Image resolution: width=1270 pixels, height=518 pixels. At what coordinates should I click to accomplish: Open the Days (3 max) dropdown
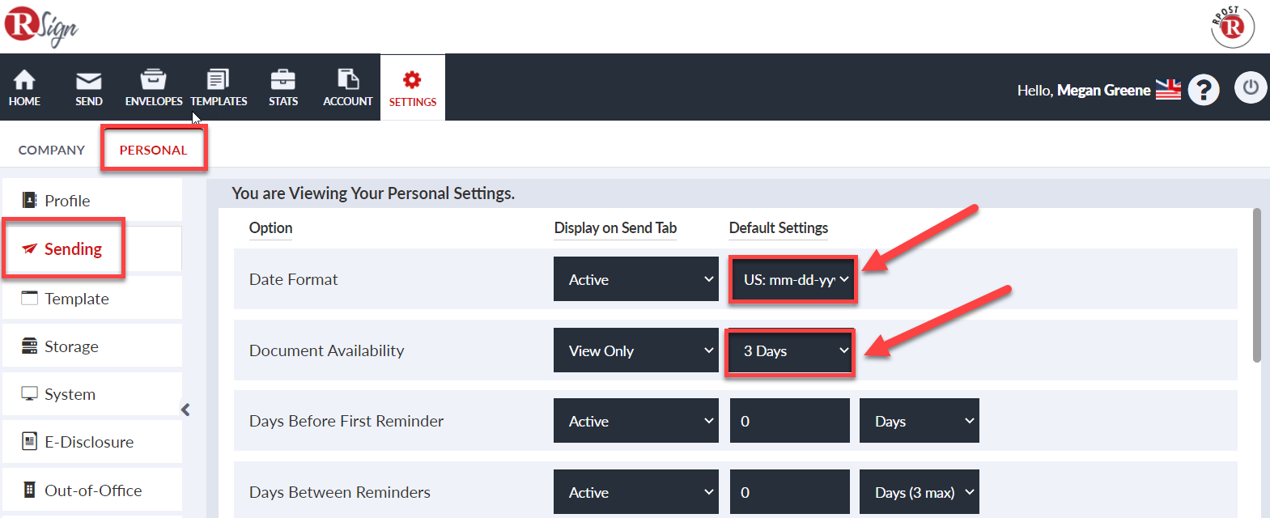[x=920, y=492]
